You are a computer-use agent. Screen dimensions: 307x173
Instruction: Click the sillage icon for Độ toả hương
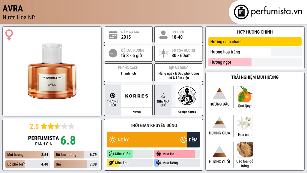click(x=163, y=53)
